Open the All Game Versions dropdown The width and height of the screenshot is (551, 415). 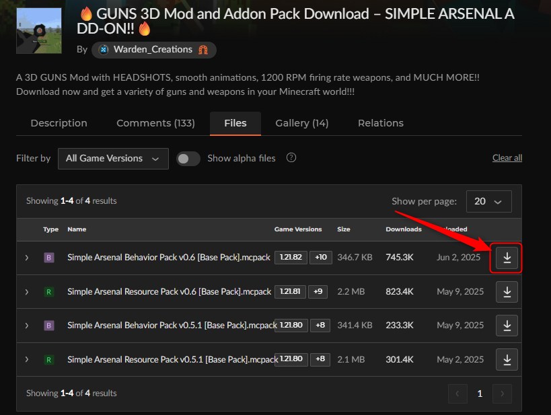(x=113, y=159)
